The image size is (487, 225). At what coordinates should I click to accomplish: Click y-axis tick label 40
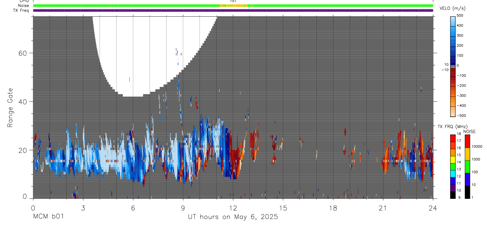23,102
